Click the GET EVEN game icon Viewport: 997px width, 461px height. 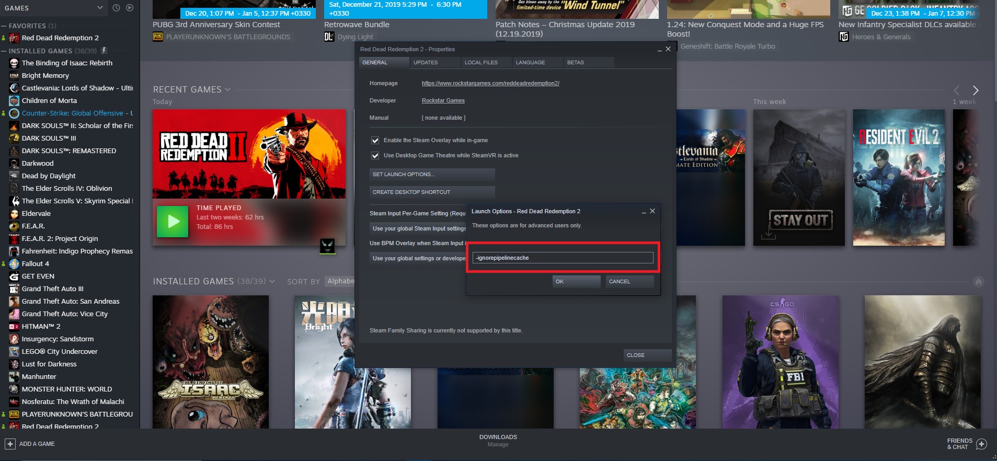coord(14,276)
